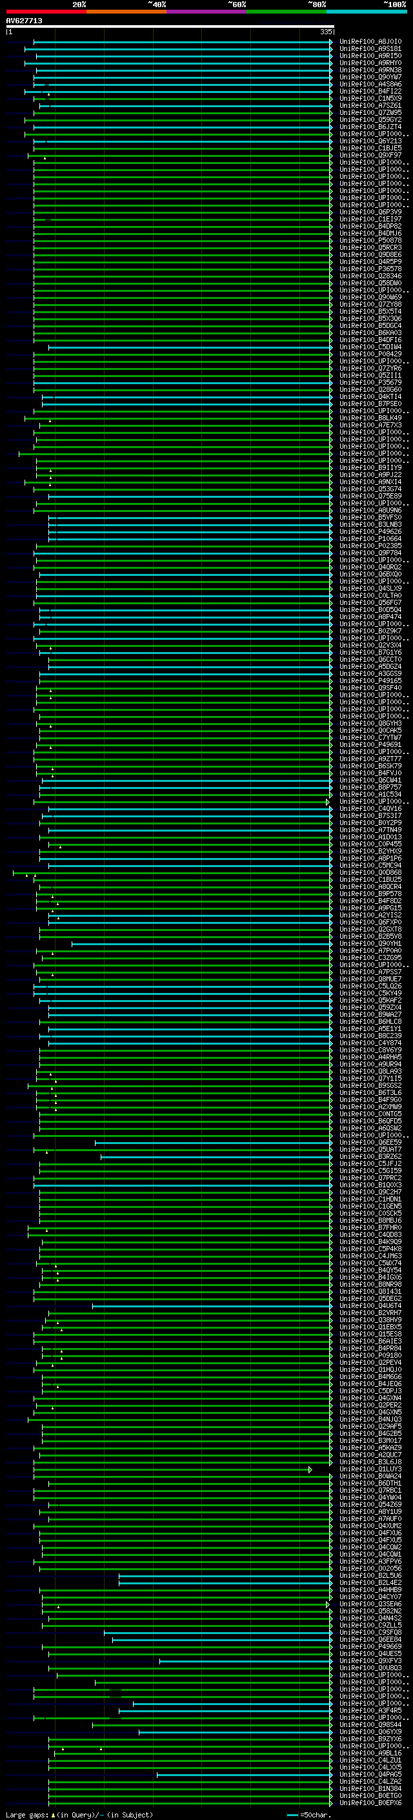The height and width of the screenshot is (1820, 413).
Task: Click the UniRef100_B9WA27 label
Action: point(370,1014)
